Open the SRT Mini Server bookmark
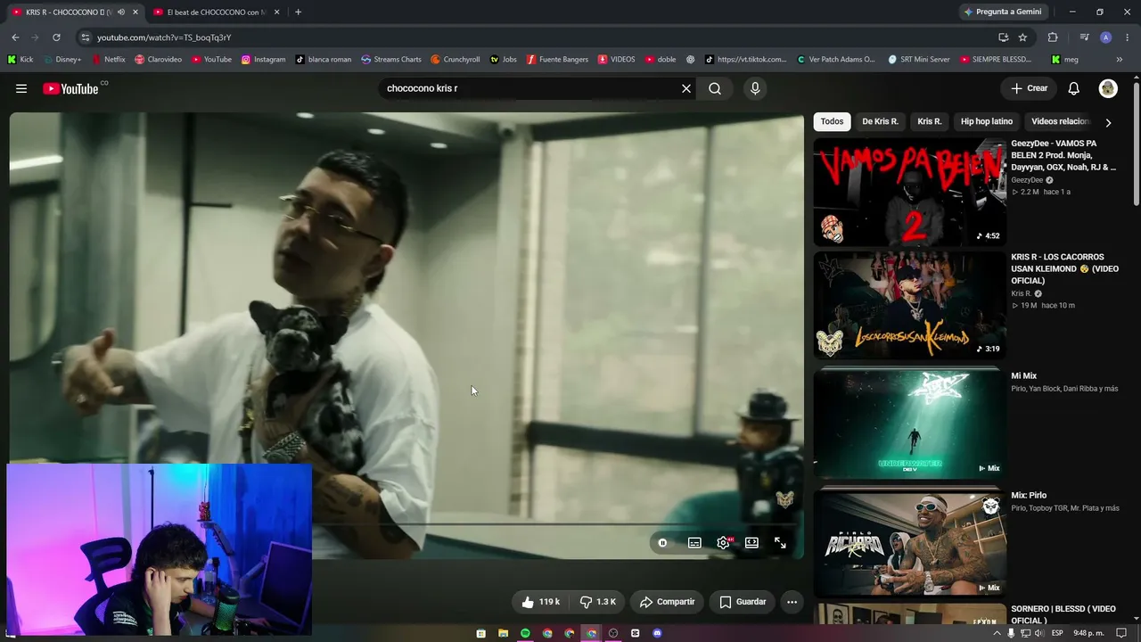The width and height of the screenshot is (1141, 642). pos(919,60)
